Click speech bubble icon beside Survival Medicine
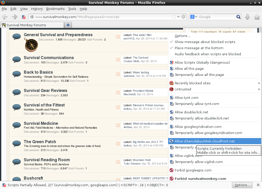The height and width of the screenshot is (189, 262). click(x=17, y=125)
